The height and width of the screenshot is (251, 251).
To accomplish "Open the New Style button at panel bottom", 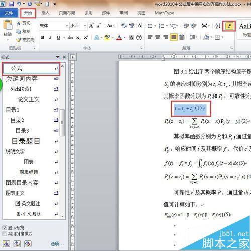I will 6,244.
